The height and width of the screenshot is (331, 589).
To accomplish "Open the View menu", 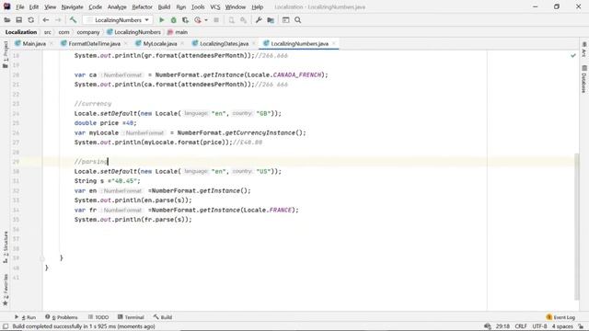I will pos(50,6).
